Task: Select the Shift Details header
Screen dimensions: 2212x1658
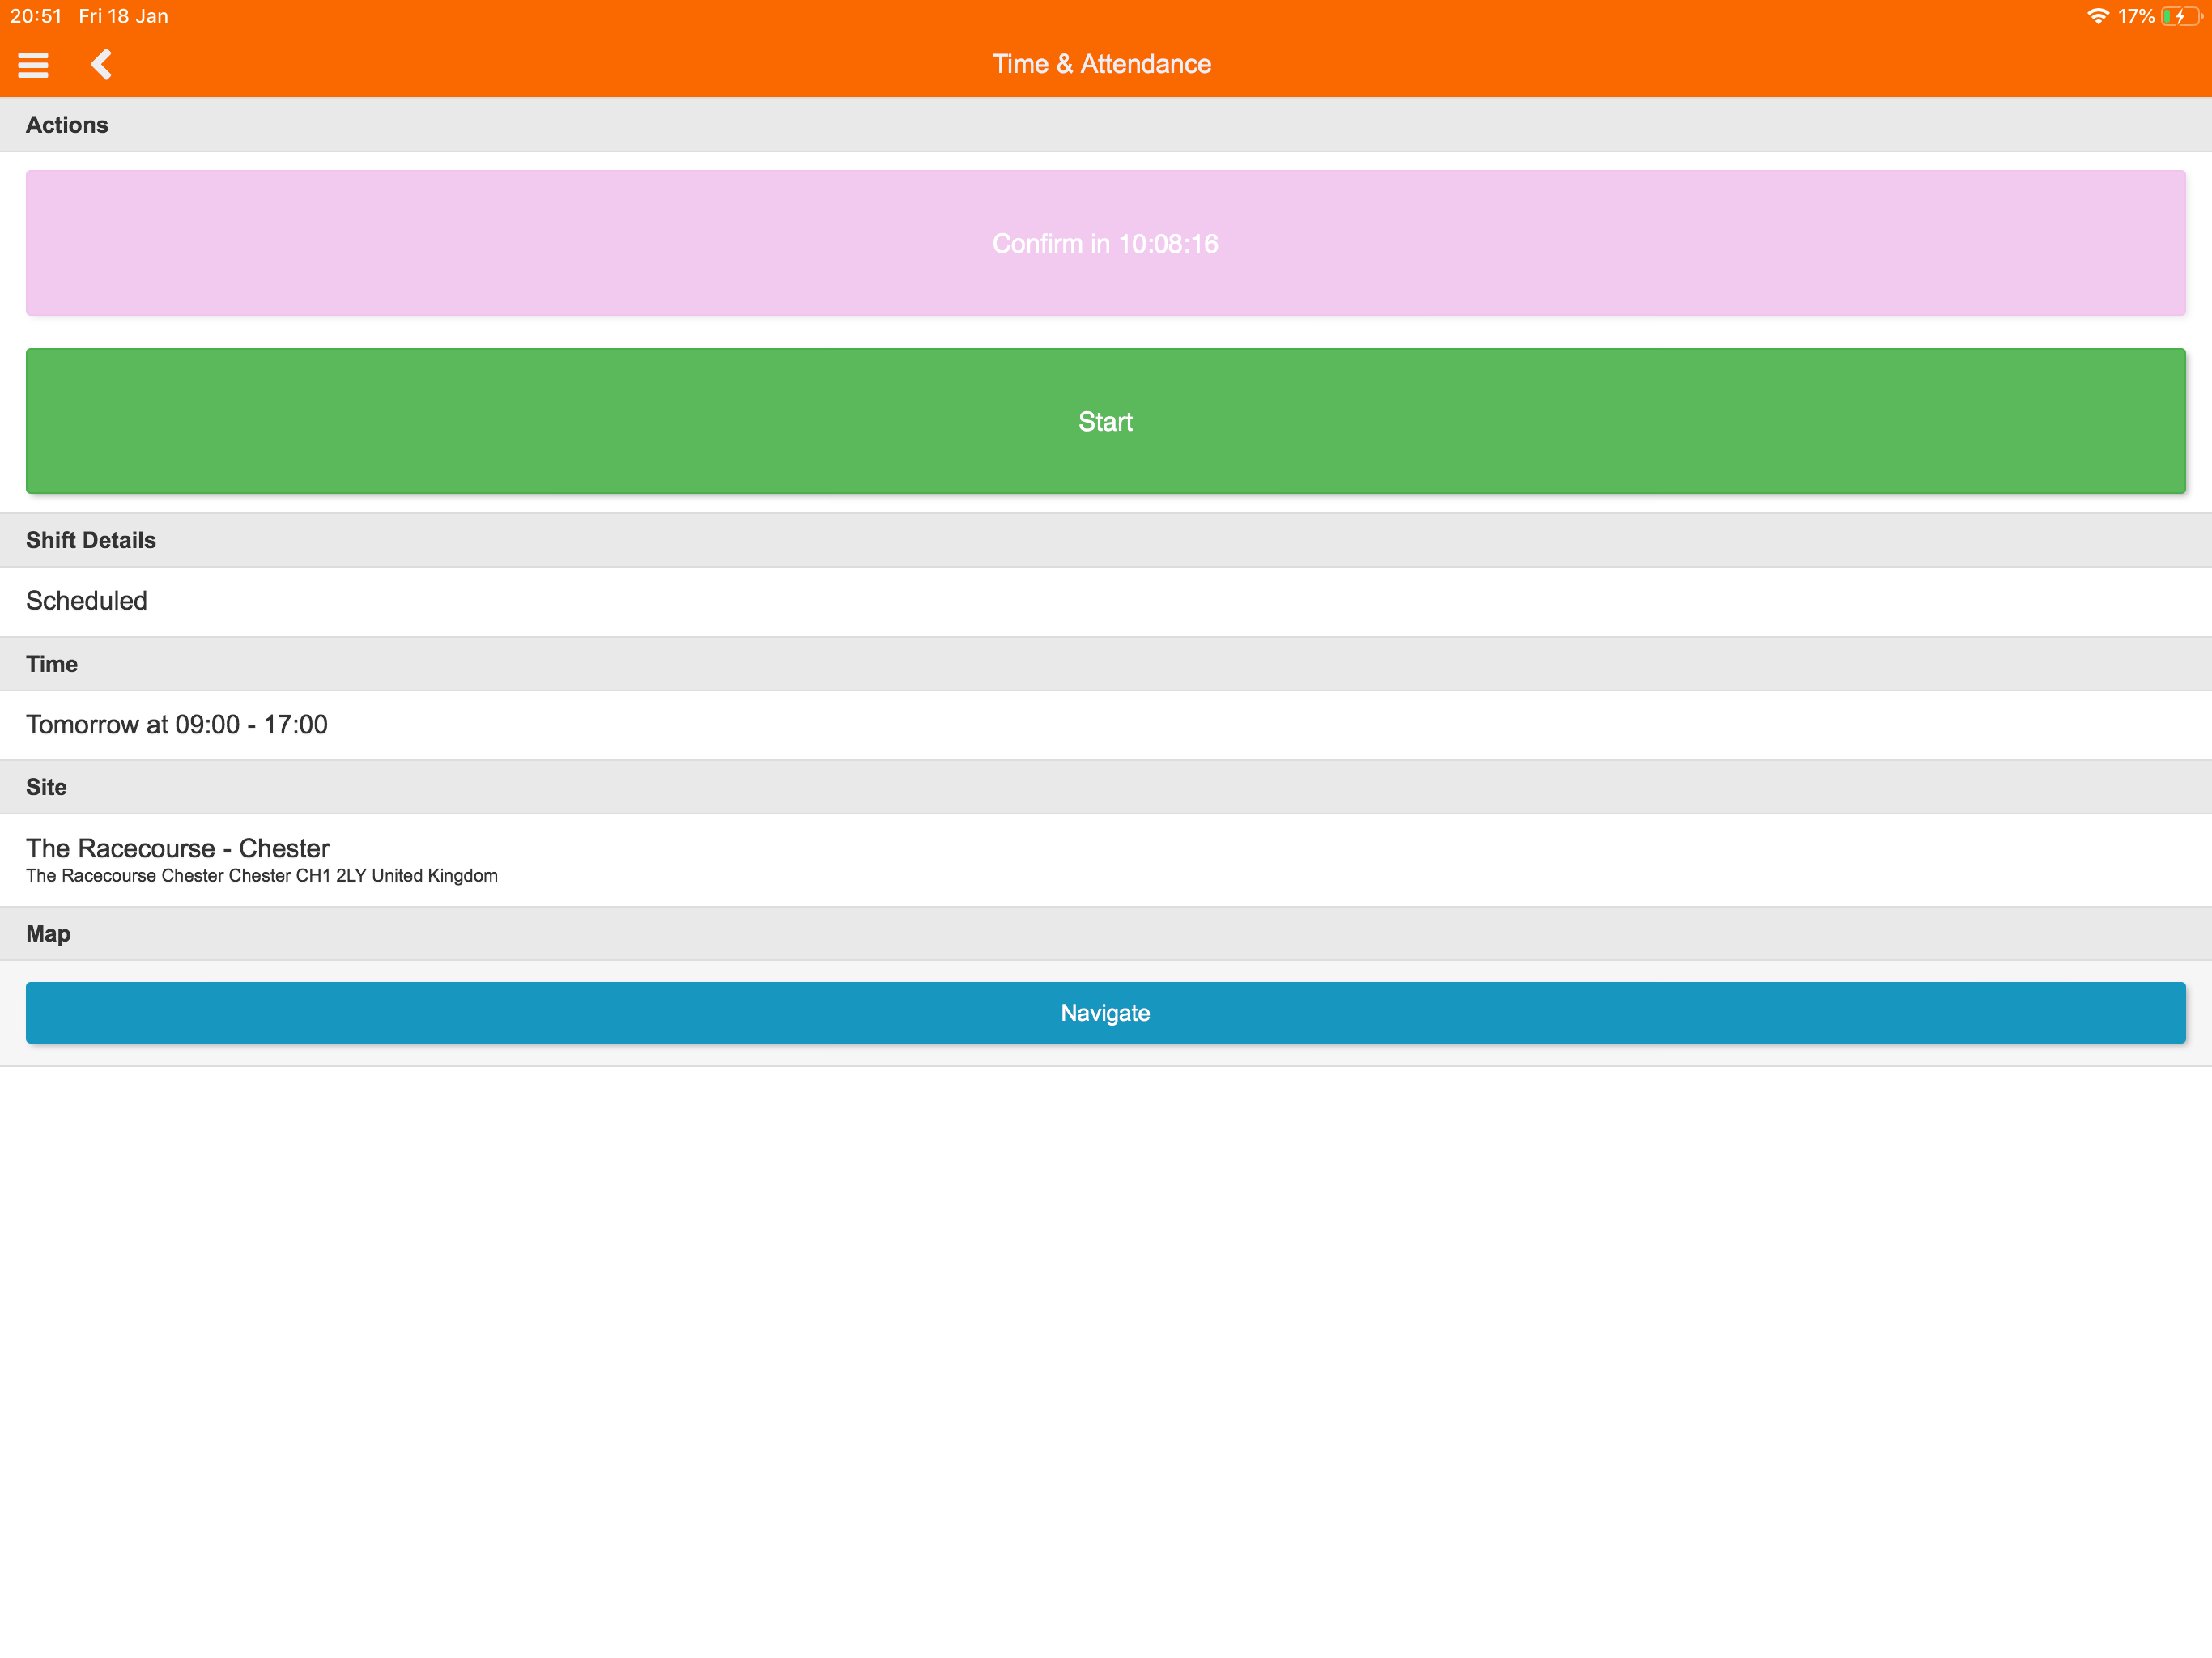Action: tap(91, 540)
